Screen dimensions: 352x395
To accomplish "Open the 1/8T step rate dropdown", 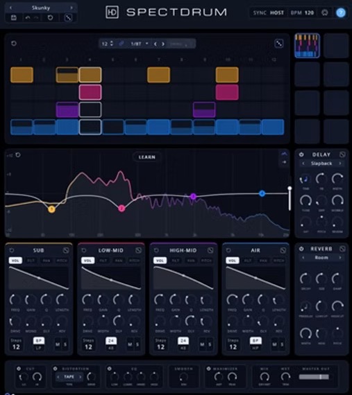I will pos(140,44).
